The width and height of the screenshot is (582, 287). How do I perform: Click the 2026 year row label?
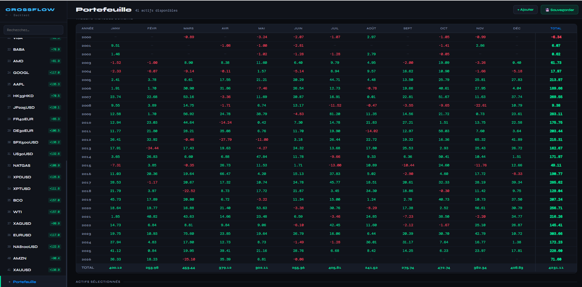pos(86,260)
